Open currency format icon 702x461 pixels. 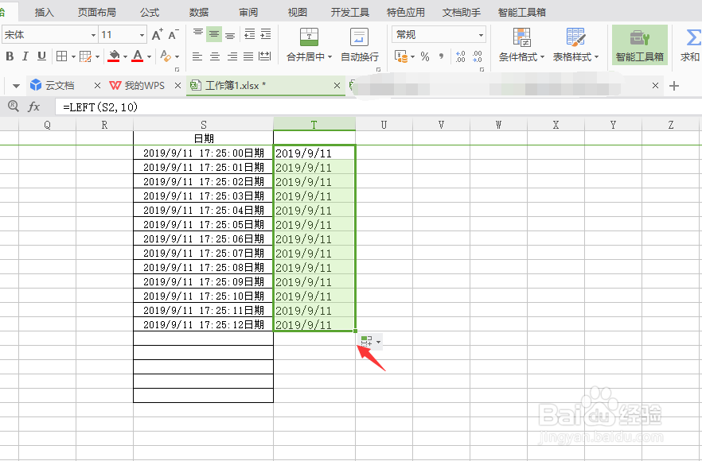pyautogui.click(x=400, y=56)
